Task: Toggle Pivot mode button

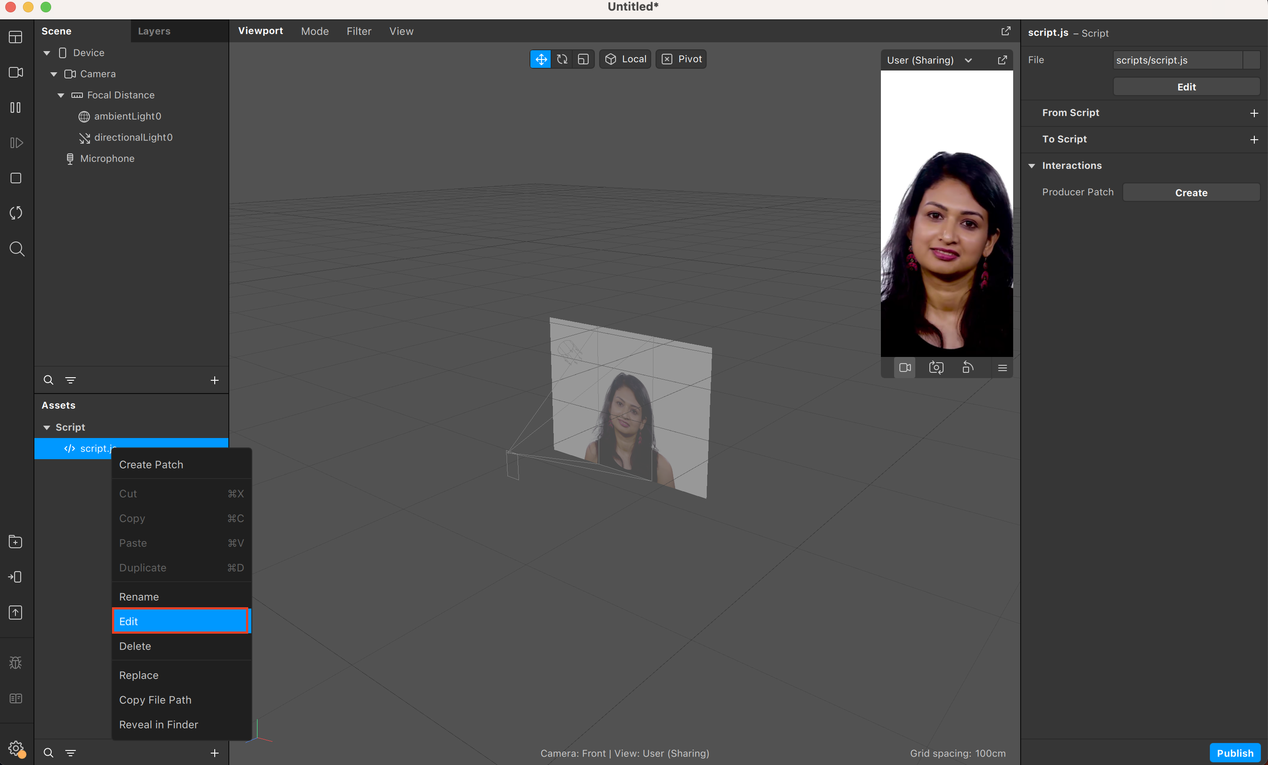Action: point(681,59)
